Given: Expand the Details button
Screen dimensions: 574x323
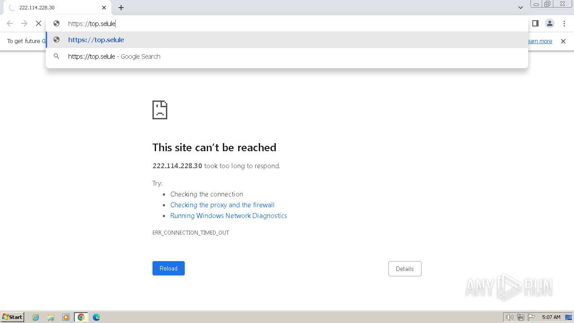Looking at the screenshot, I should pyautogui.click(x=404, y=269).
